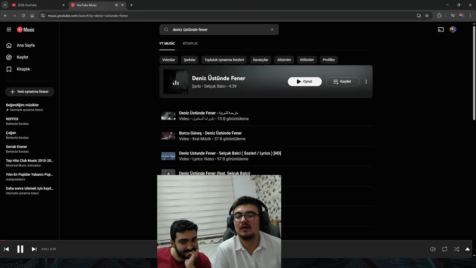This screenshot has width=476, height=268.
Task: Filter results by Bölümler
Action: coord(307,60)
